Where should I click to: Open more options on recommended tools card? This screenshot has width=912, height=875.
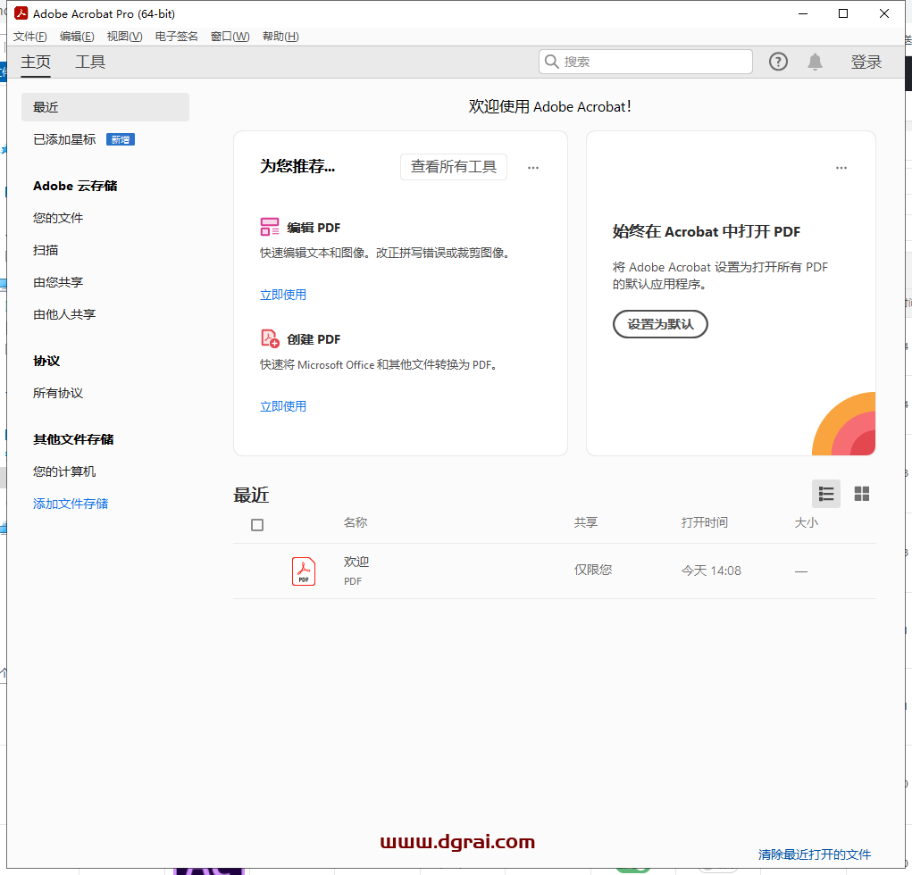click(x=533, y=168)
